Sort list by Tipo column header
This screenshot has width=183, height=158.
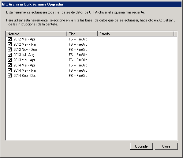pyautogui.click(x=82, y=34)
